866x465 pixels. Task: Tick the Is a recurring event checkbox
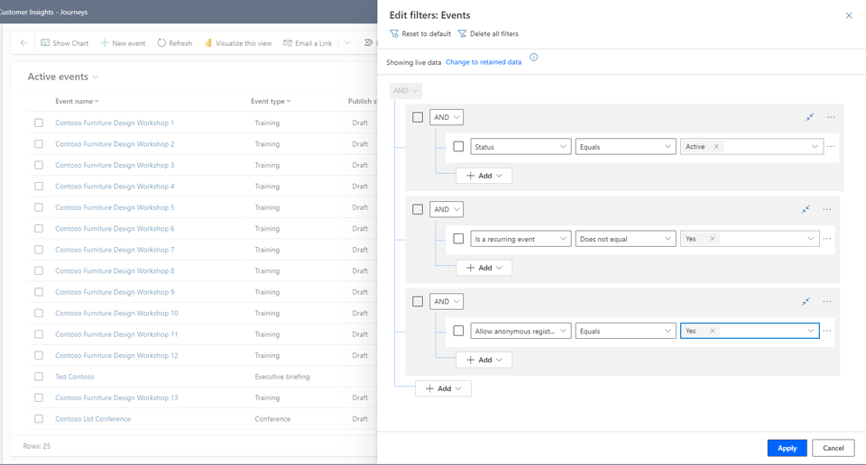coord(458,239)
